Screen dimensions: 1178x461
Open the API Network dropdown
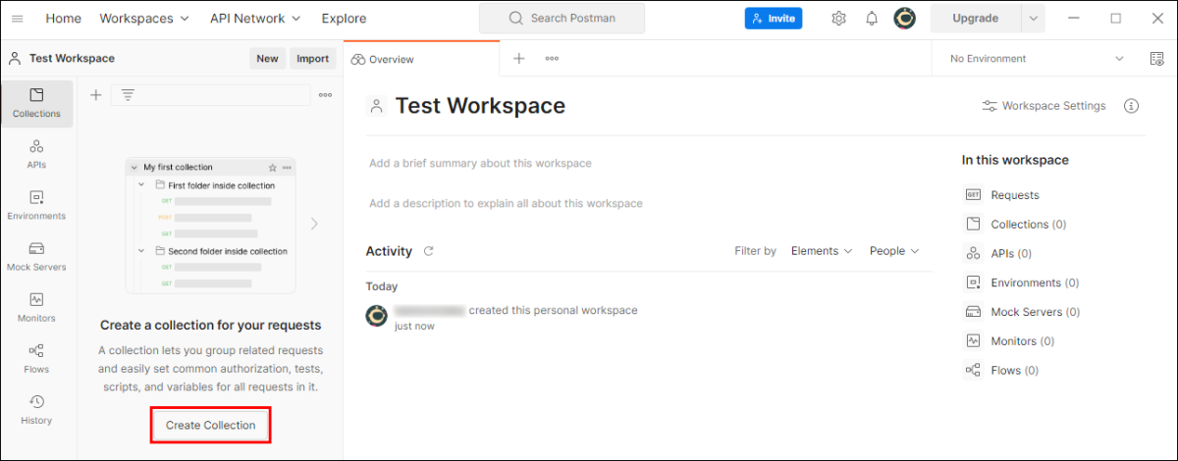click(256, 18)
